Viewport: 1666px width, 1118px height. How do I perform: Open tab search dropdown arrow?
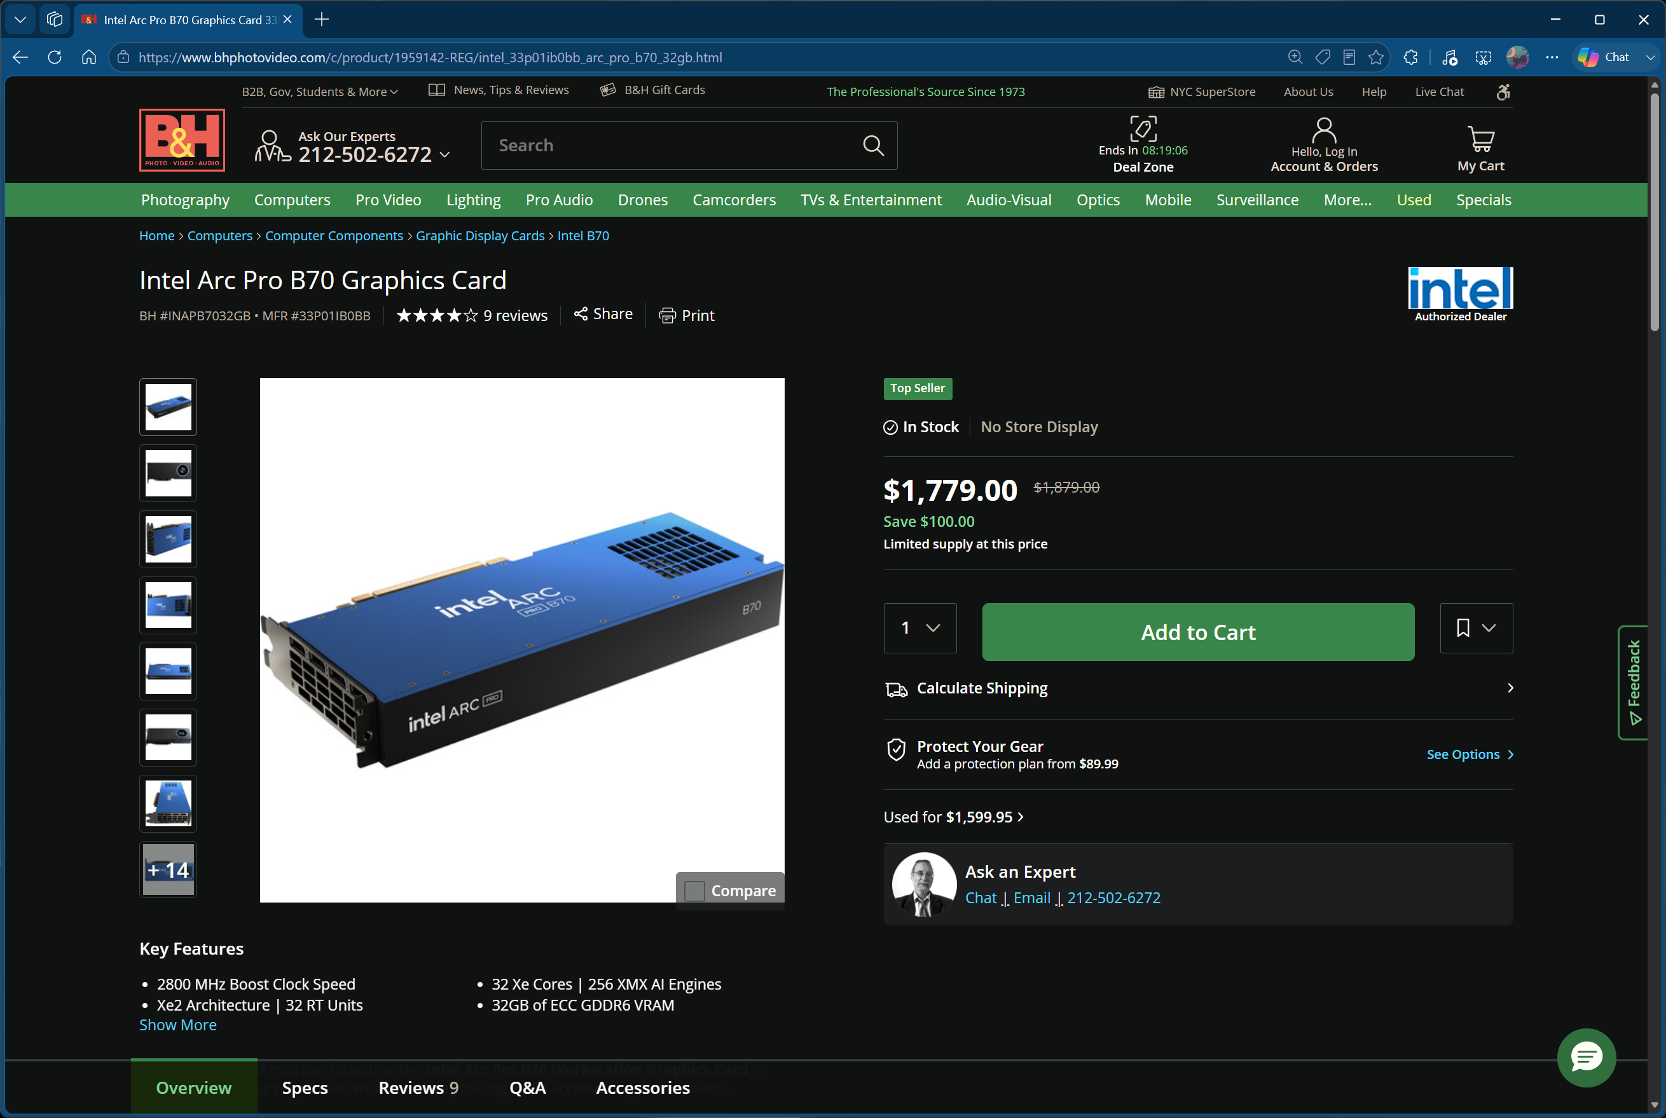pyautogui.click(x=20, y=19)
